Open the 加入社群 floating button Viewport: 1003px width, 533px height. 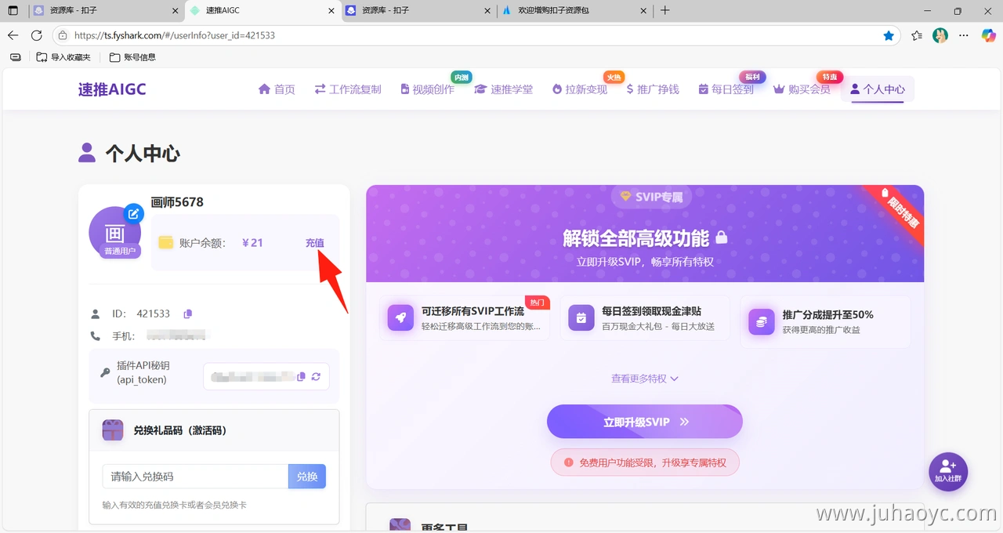click(x=948, y=472)
